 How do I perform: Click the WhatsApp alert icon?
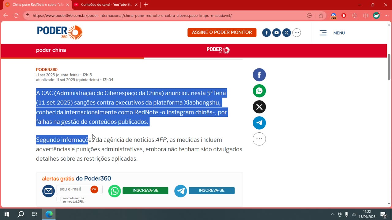[115, 191]
